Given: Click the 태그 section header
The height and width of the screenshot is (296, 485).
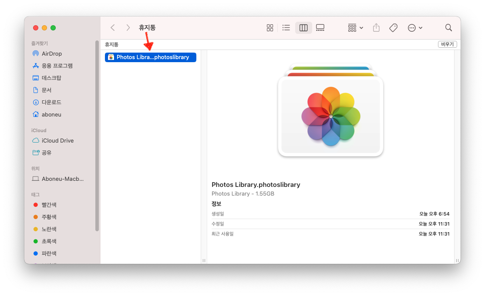Looking at the screenshot, I should point(35,194).
